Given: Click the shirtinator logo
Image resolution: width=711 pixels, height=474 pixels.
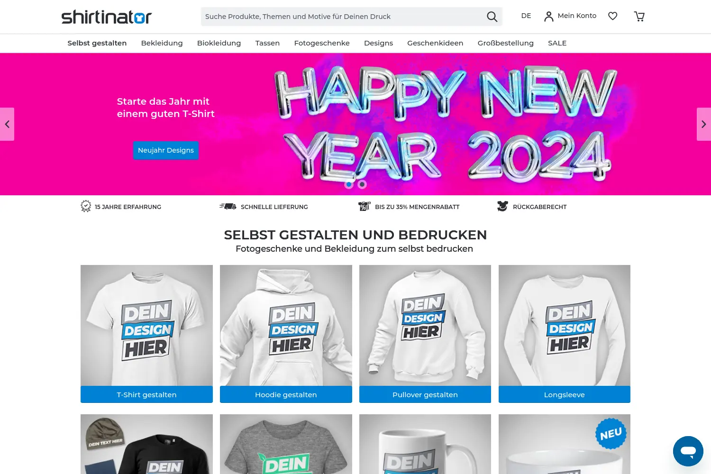Looking at the screenshot, I should coord(107,17).
